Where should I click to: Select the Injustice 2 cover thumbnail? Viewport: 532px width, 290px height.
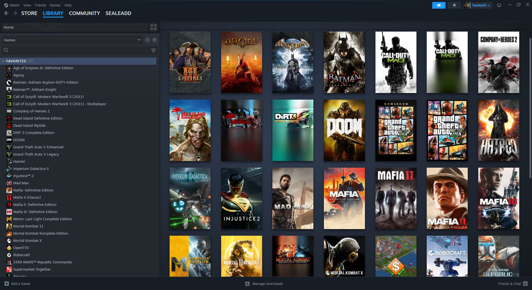(x=241, y=198)
